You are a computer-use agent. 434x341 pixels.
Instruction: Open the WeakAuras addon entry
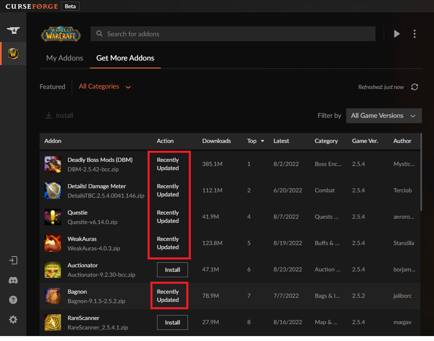click(x=82, y=239)
